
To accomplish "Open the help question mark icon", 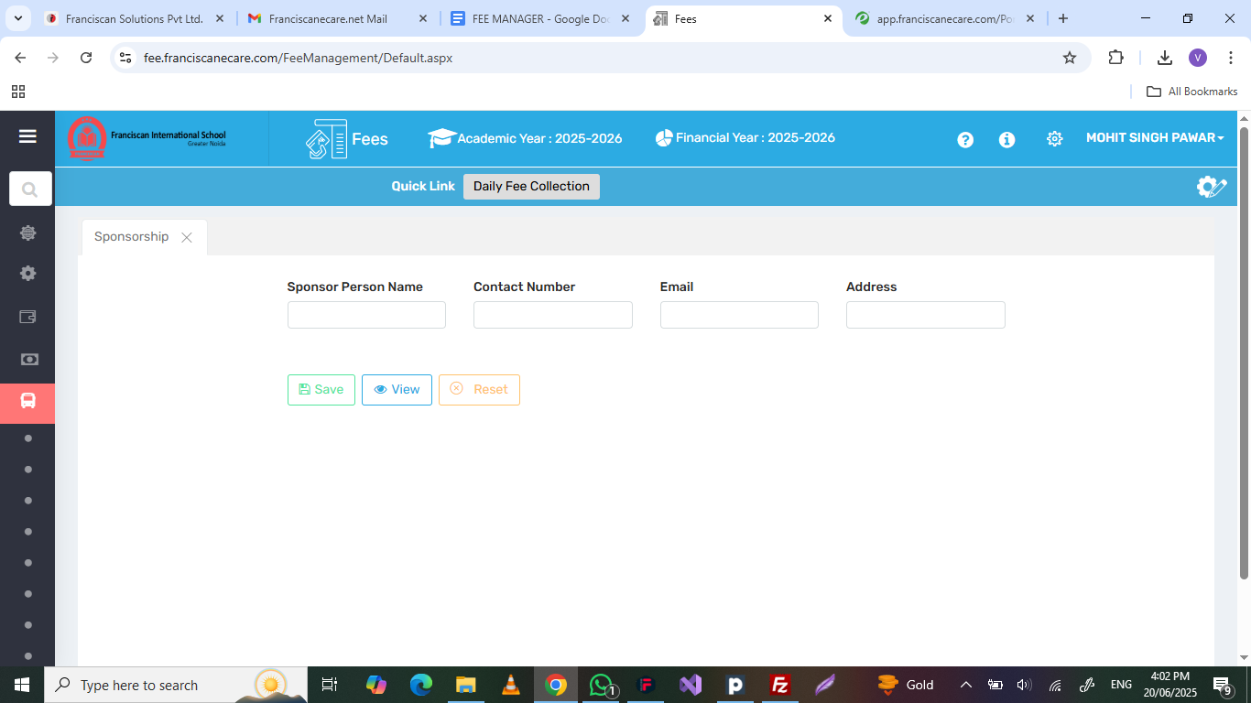I will (965, 139).
